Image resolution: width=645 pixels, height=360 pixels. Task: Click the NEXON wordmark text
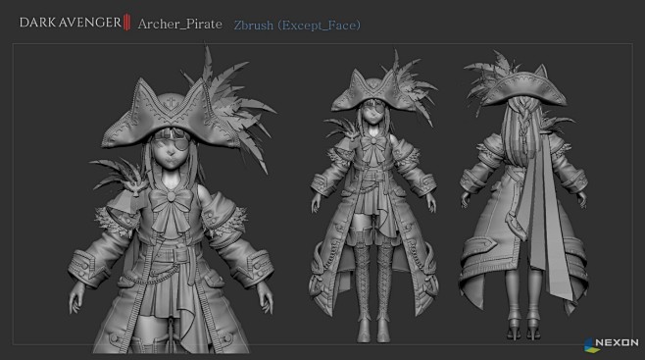(x=617, y=342)
